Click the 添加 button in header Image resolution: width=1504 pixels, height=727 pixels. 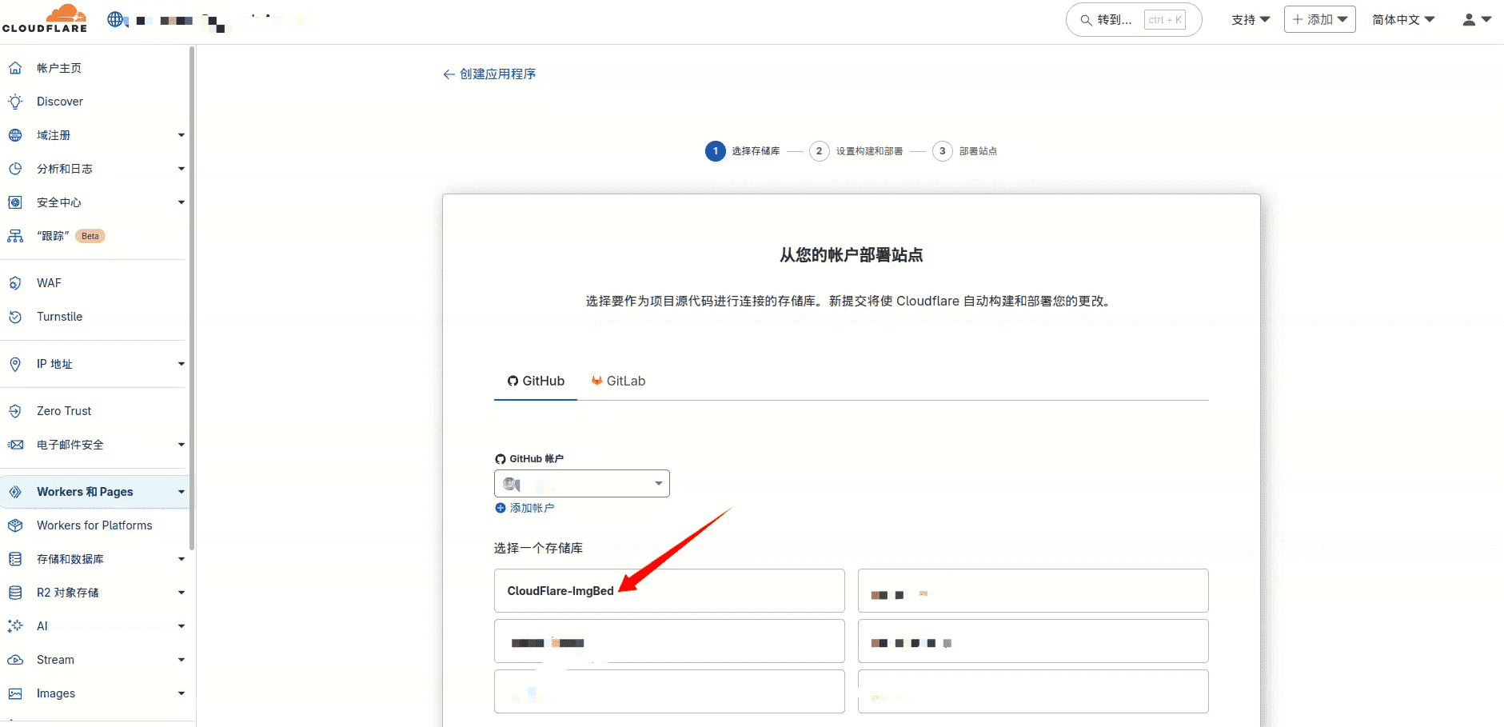click(x=1319, y=19)
